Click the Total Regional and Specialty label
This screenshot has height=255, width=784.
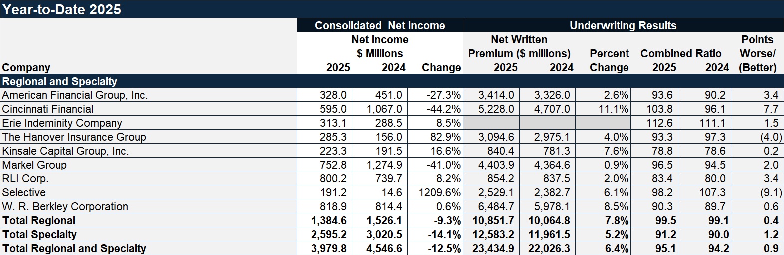coord(74,248)
